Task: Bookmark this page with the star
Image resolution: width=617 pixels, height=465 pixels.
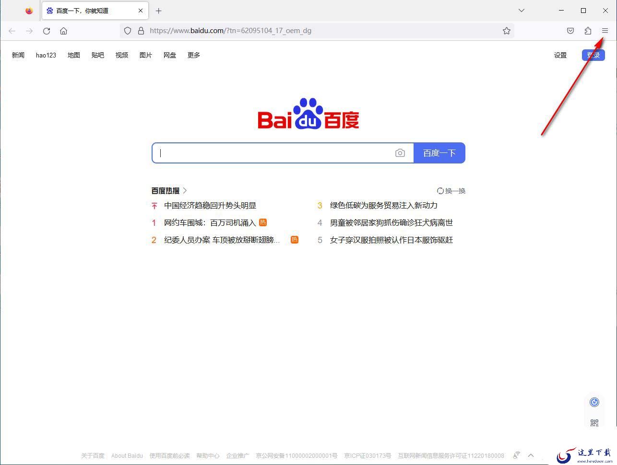Action: click(x=507, y=31)
